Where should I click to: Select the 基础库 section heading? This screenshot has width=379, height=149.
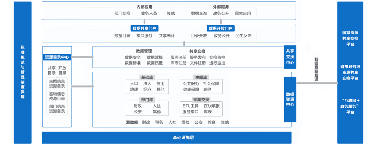point(147,77)
